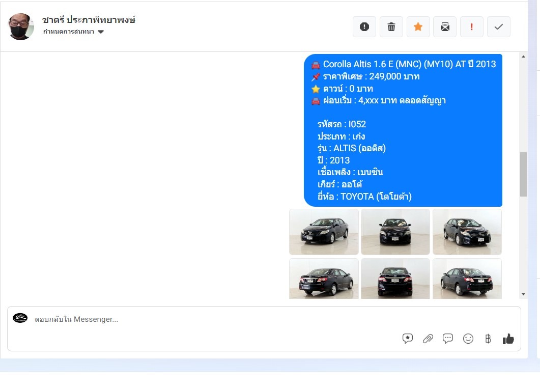Open rear view car photo in second row
Image resolution: width=540 pixels, height=387 pixels.
point(395,279)
